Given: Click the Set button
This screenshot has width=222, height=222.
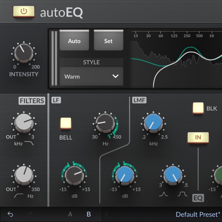Looking at the screenshot, I should pos(109,40).
